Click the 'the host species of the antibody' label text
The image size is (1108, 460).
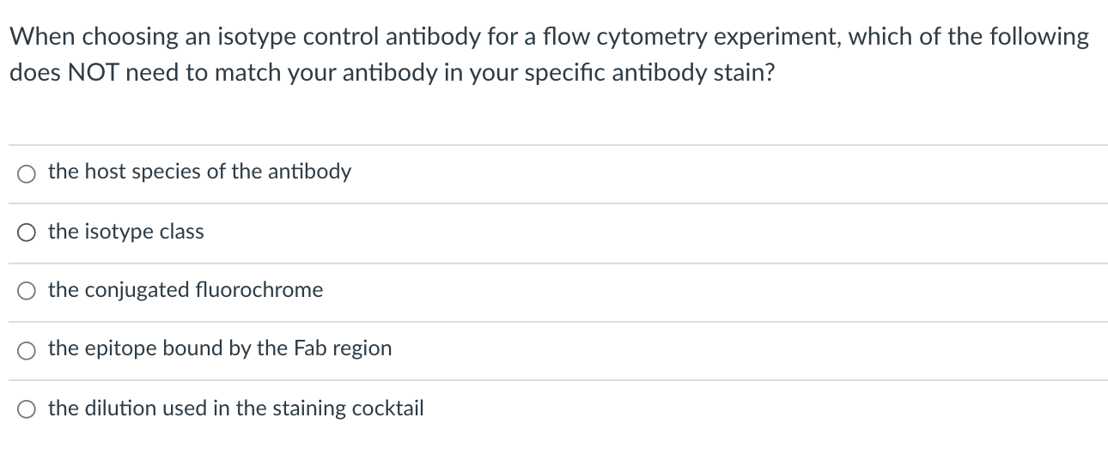point(199,172)
